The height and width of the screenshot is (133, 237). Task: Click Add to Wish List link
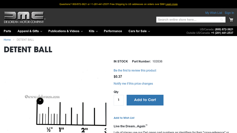[124, 118]
